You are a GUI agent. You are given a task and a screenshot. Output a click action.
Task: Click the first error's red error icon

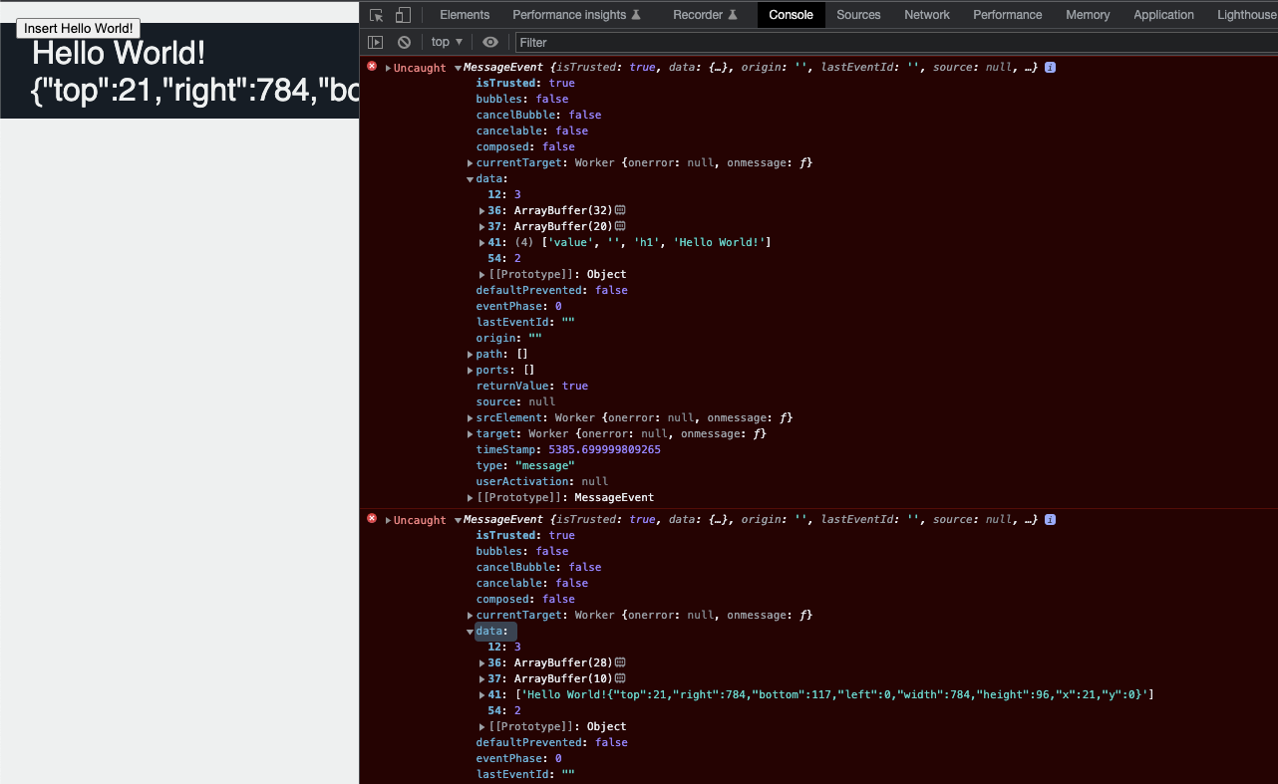click(373, 67)
